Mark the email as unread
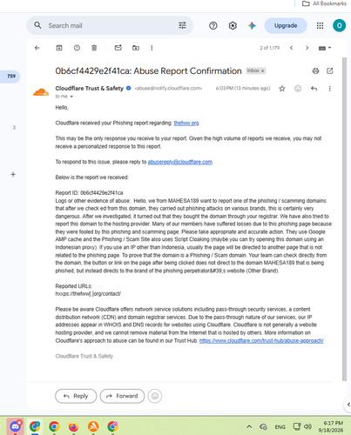Viewport: 351px width, 435px height. tap(118, 48)
